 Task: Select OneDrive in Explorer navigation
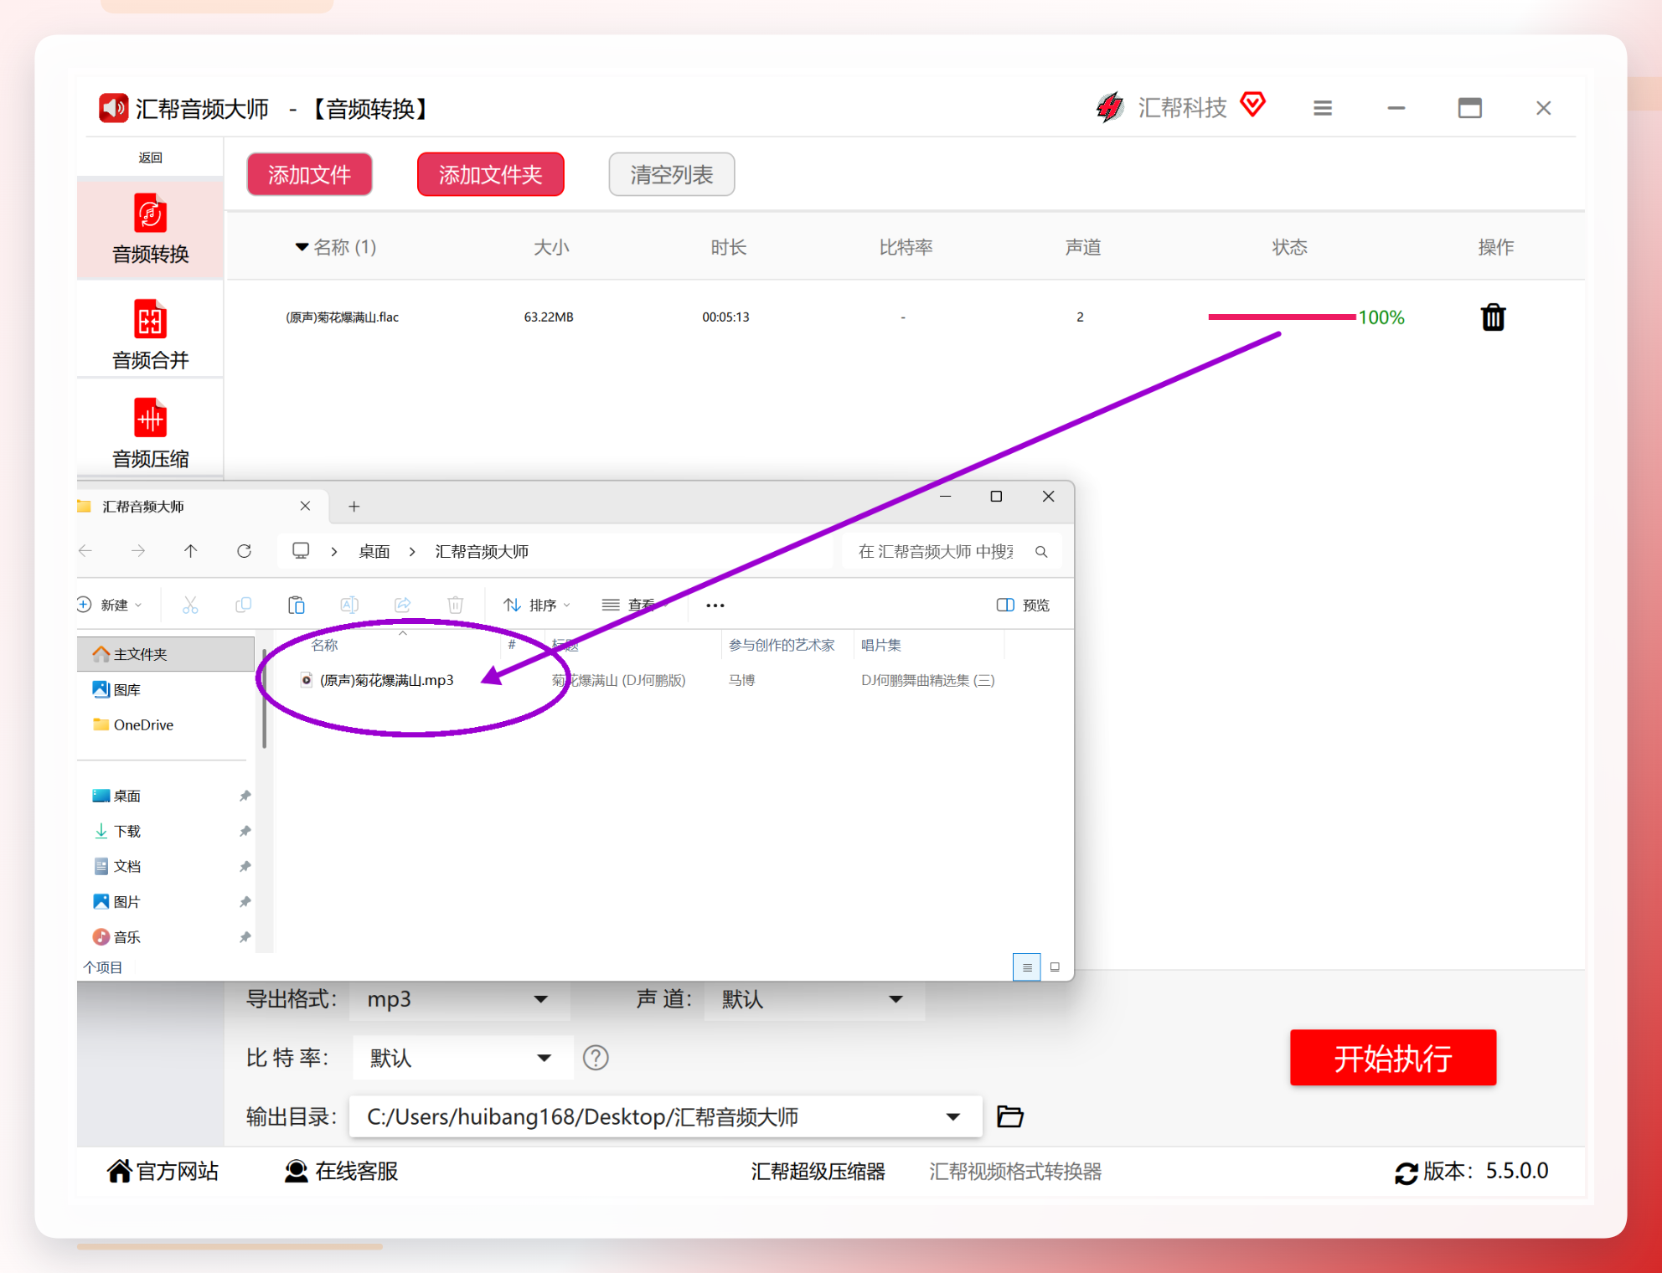(143, 724)
